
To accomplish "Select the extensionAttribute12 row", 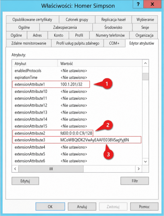I will (x=77, y=106).
